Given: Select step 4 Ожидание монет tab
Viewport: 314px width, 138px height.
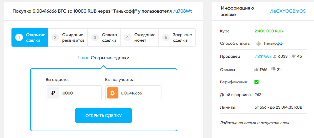Looking at the screenshot, I should click(139, 37).
